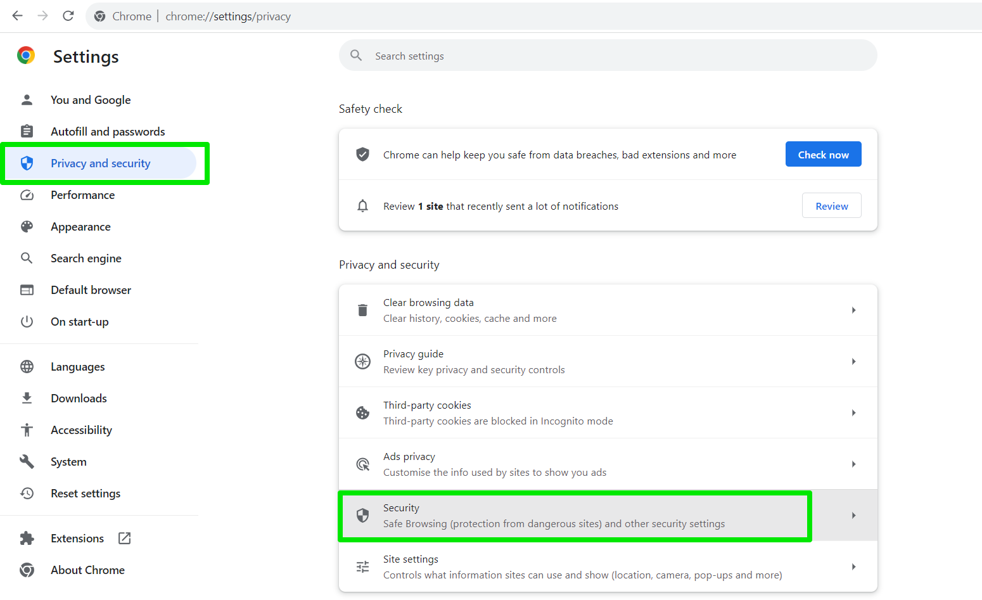The width and height of the screenshot is (982, 600).
Task: Click the Privacy guide compass icon
Action: [362, 362]
